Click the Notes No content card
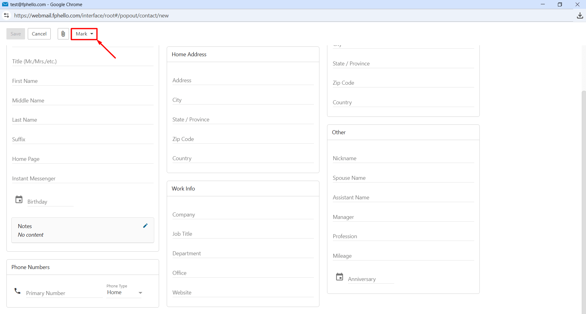The height and width of the screenshot is (314, 586). pos(83,230)
